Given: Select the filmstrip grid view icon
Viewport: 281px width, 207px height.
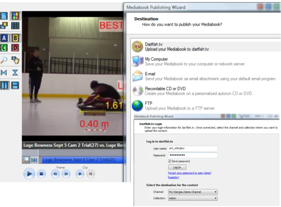Looking at the screenshot, I should tap(15, 26).
